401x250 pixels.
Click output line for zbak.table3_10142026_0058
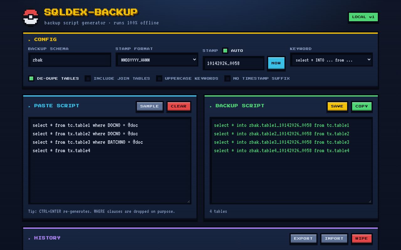[282, 142]
